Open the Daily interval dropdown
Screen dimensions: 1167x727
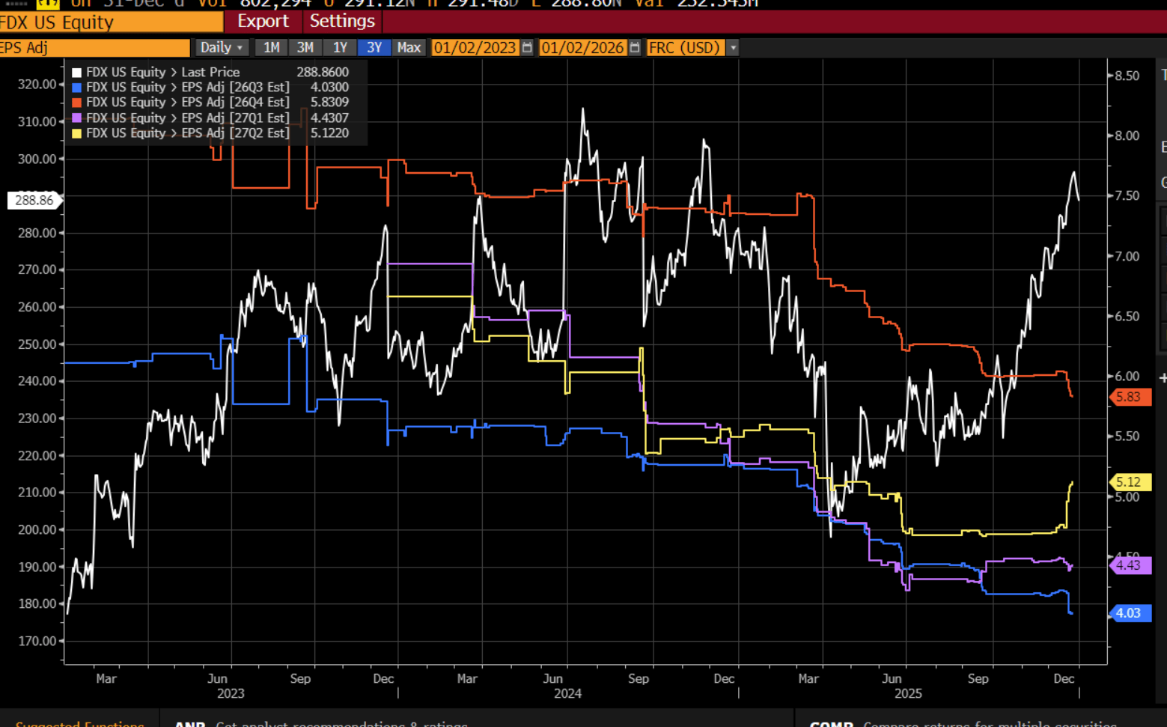click(x=221, y=47)
